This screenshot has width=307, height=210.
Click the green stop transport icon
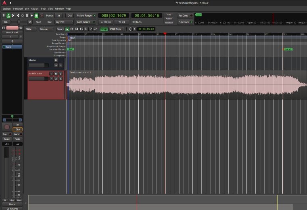[x=36, y=15]
